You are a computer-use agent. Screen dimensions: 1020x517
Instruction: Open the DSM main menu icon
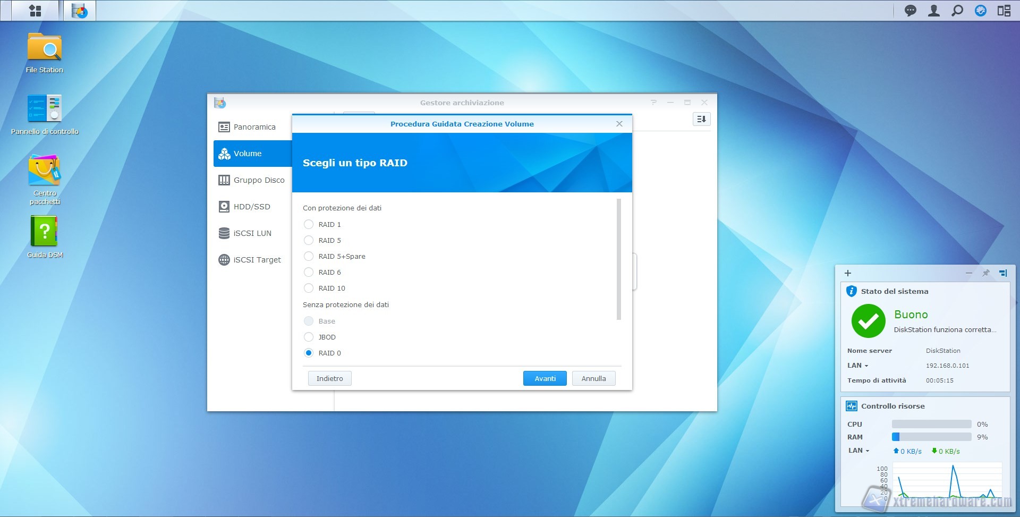click(35, 11)
